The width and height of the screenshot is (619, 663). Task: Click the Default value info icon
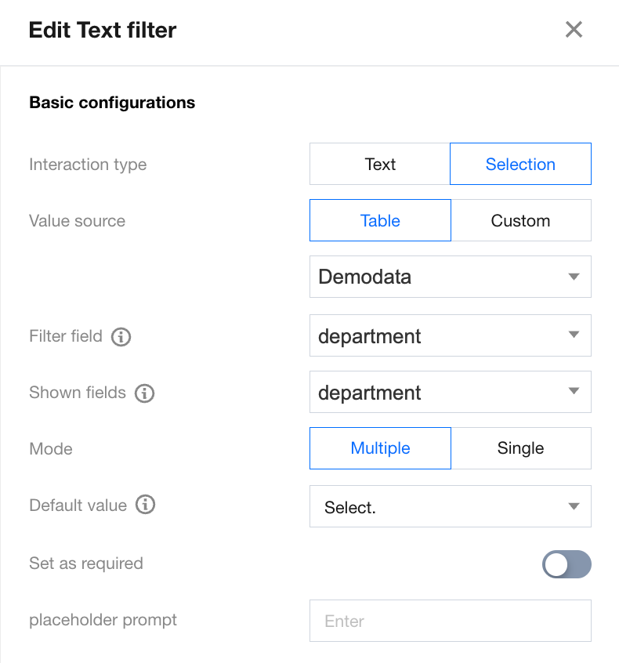point(145,505)
